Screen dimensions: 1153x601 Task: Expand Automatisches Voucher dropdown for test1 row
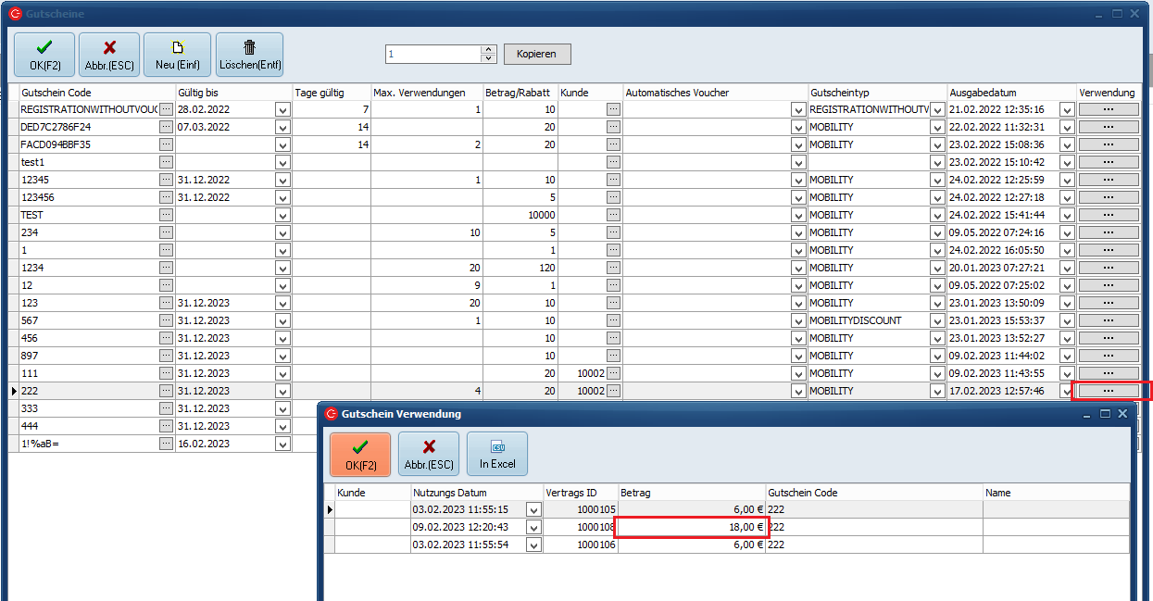click(x=798, y=162)
